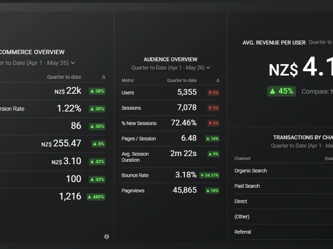Select the Paid Search channel row
Screen dimensions: 333x249
tap(284, 186)
